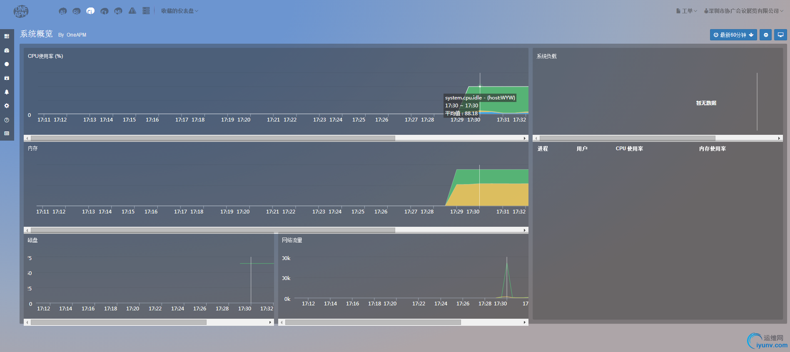790x352 pixels.
Task: Open the help question-mark sidebar icon
Action: pos(7,120)
